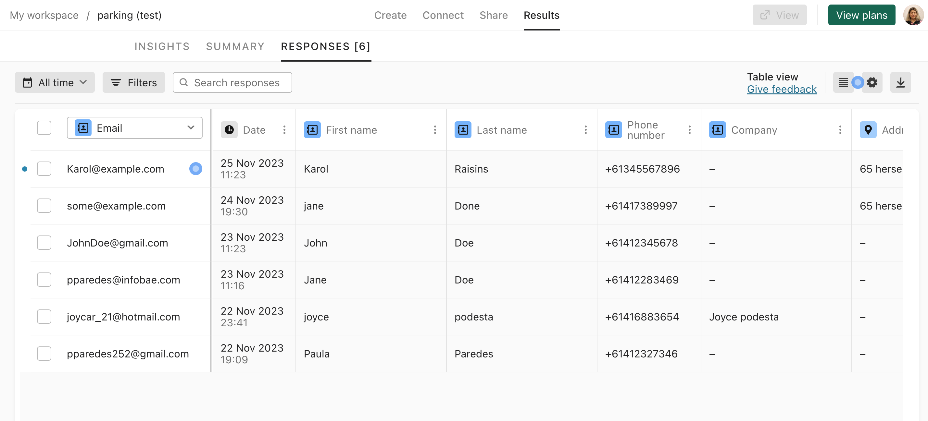
Task: Open First name column three-dot menu
Action: pyautogui.click(x=435, y=129)
